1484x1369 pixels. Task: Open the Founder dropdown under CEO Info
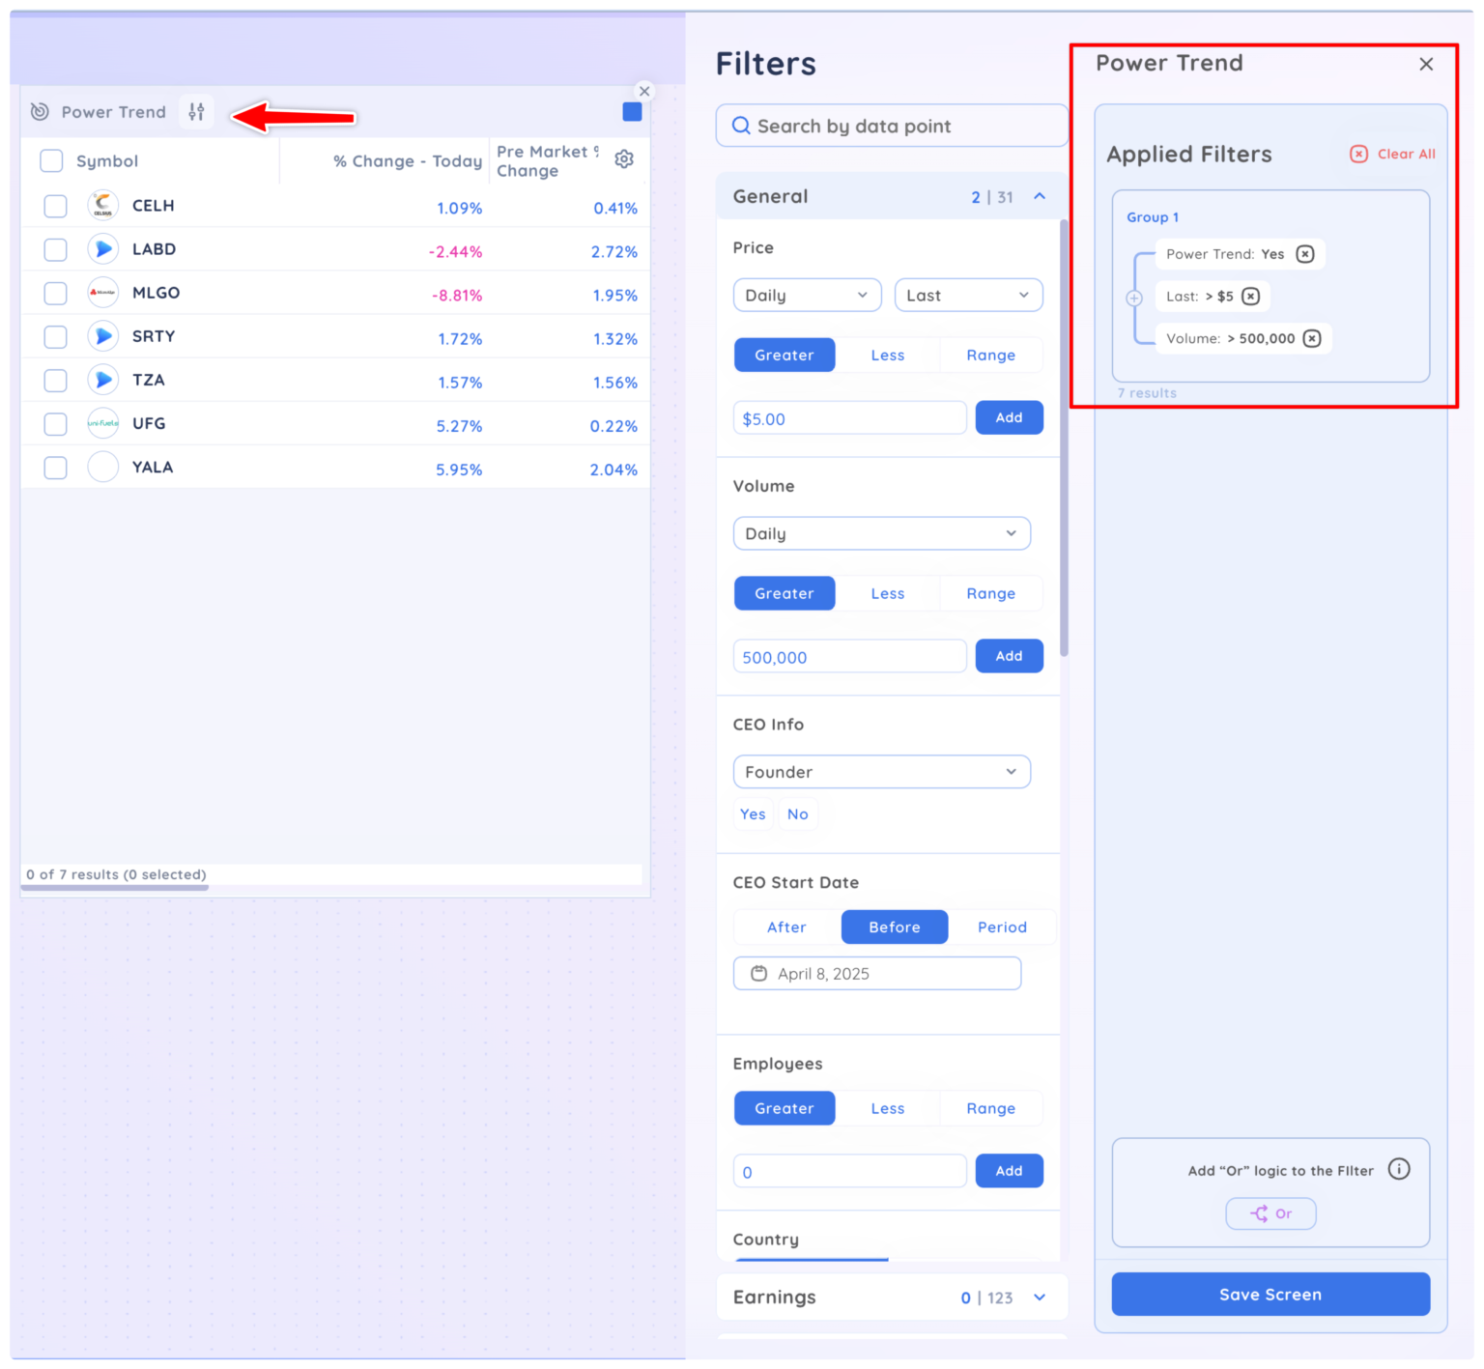pyautogui.click(x=881, y=771)
